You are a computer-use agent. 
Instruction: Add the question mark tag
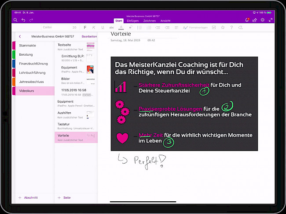click(x=231, y=28)
